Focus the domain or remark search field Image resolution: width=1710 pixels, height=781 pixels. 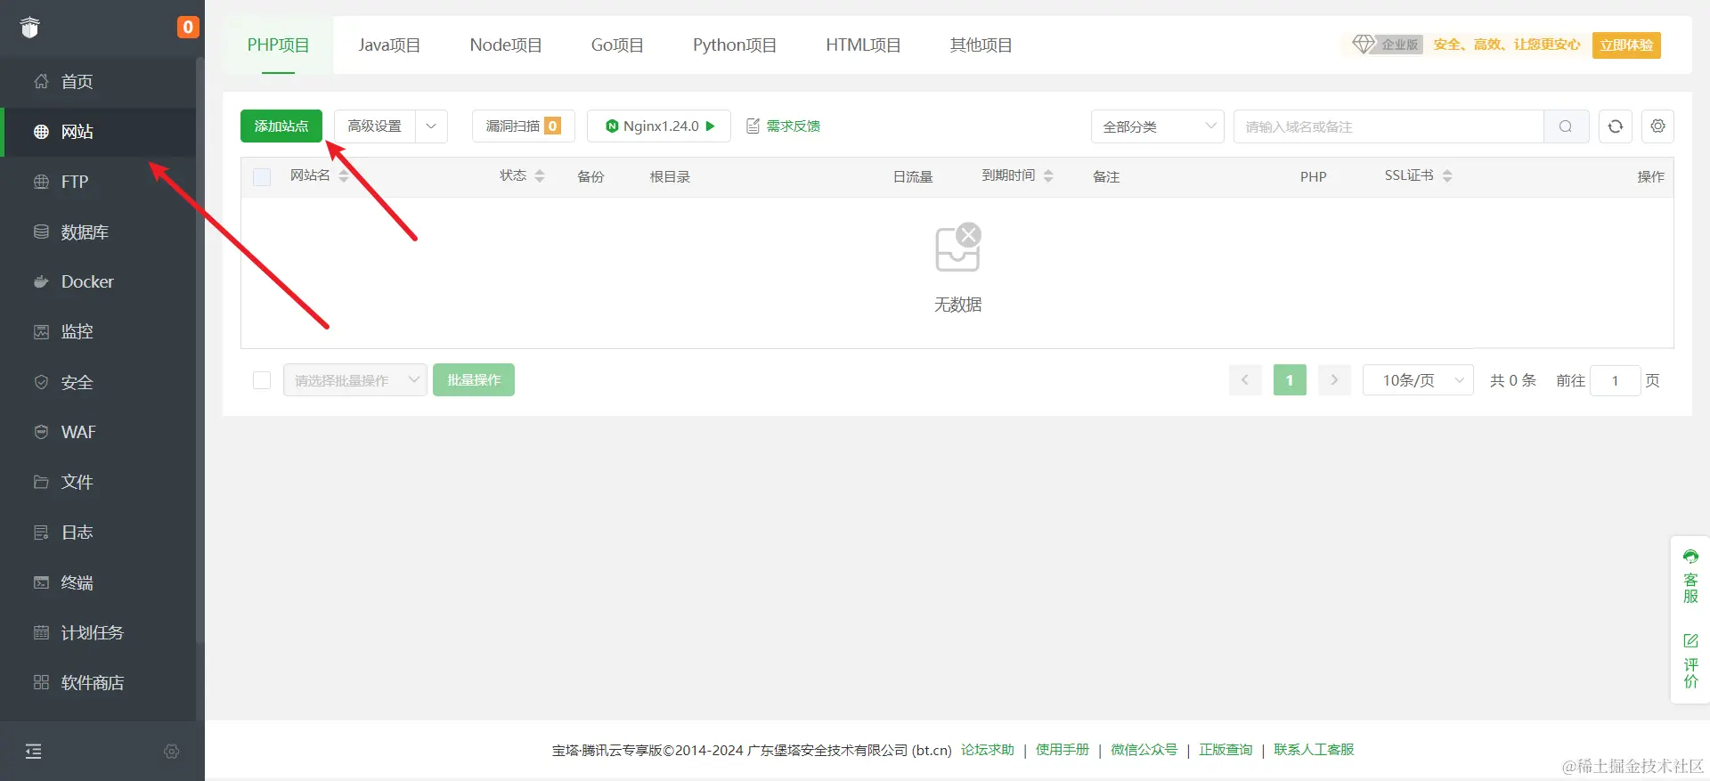(1388, 126)
